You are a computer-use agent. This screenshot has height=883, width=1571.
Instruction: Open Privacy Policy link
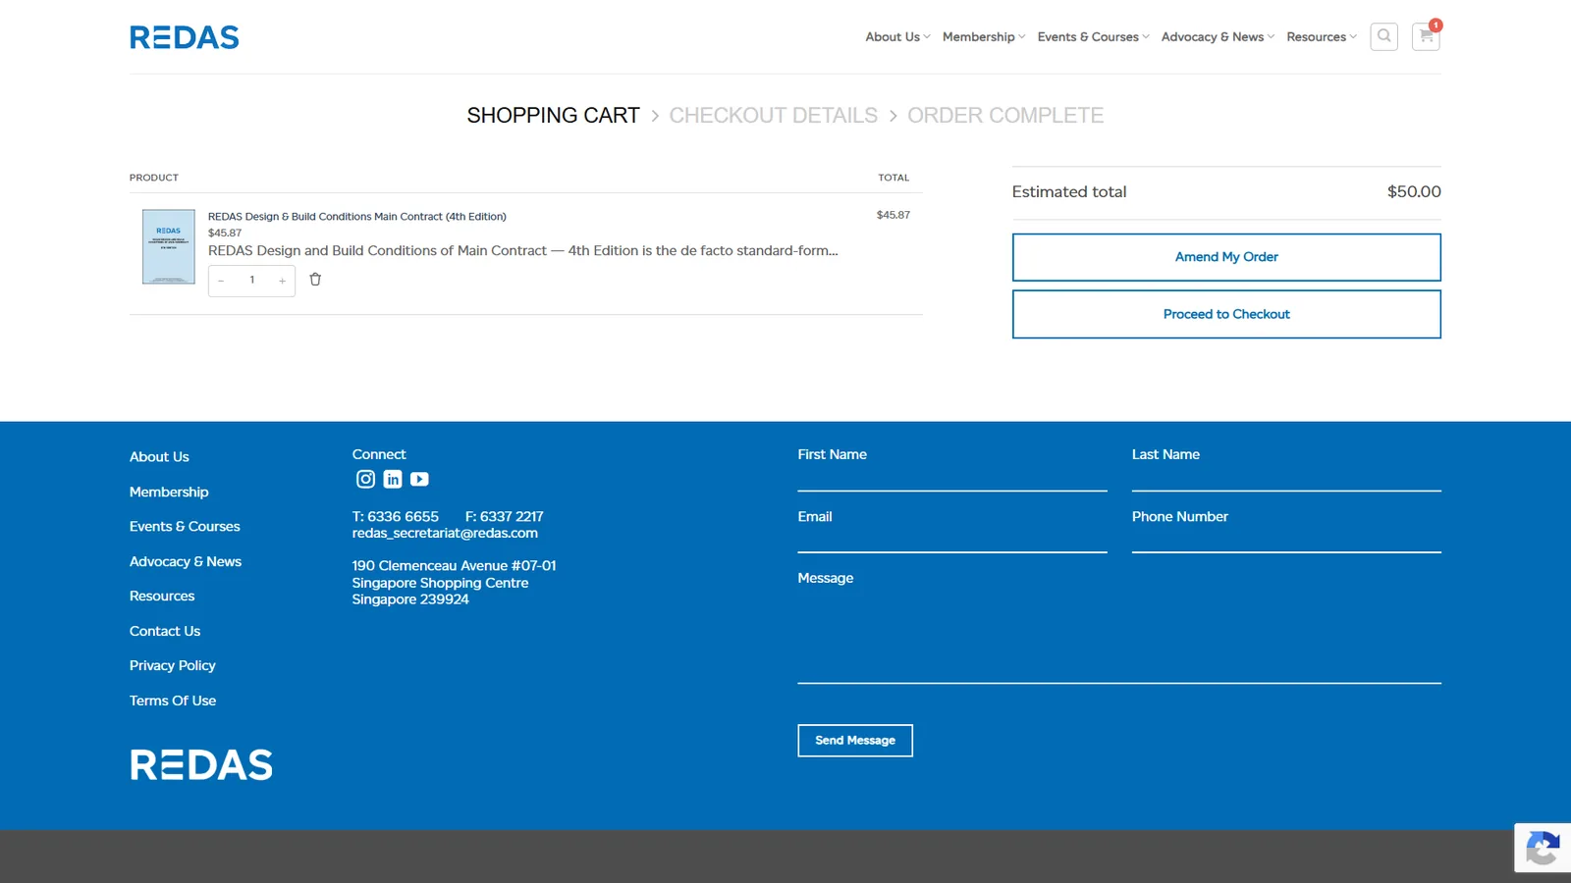173,666
